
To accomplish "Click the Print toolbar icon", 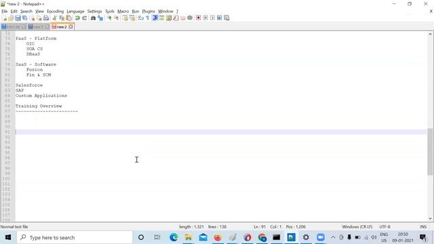I will point(46,18).
